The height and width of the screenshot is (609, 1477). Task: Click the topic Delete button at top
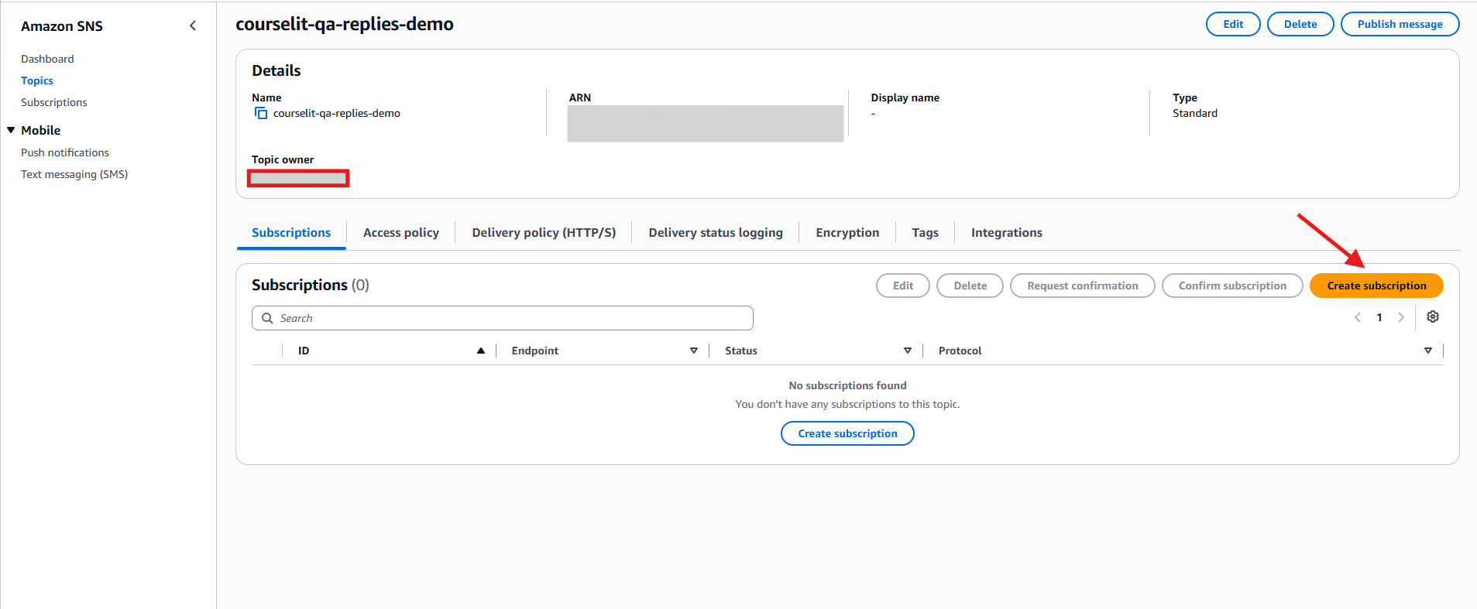pos(1300,24)
